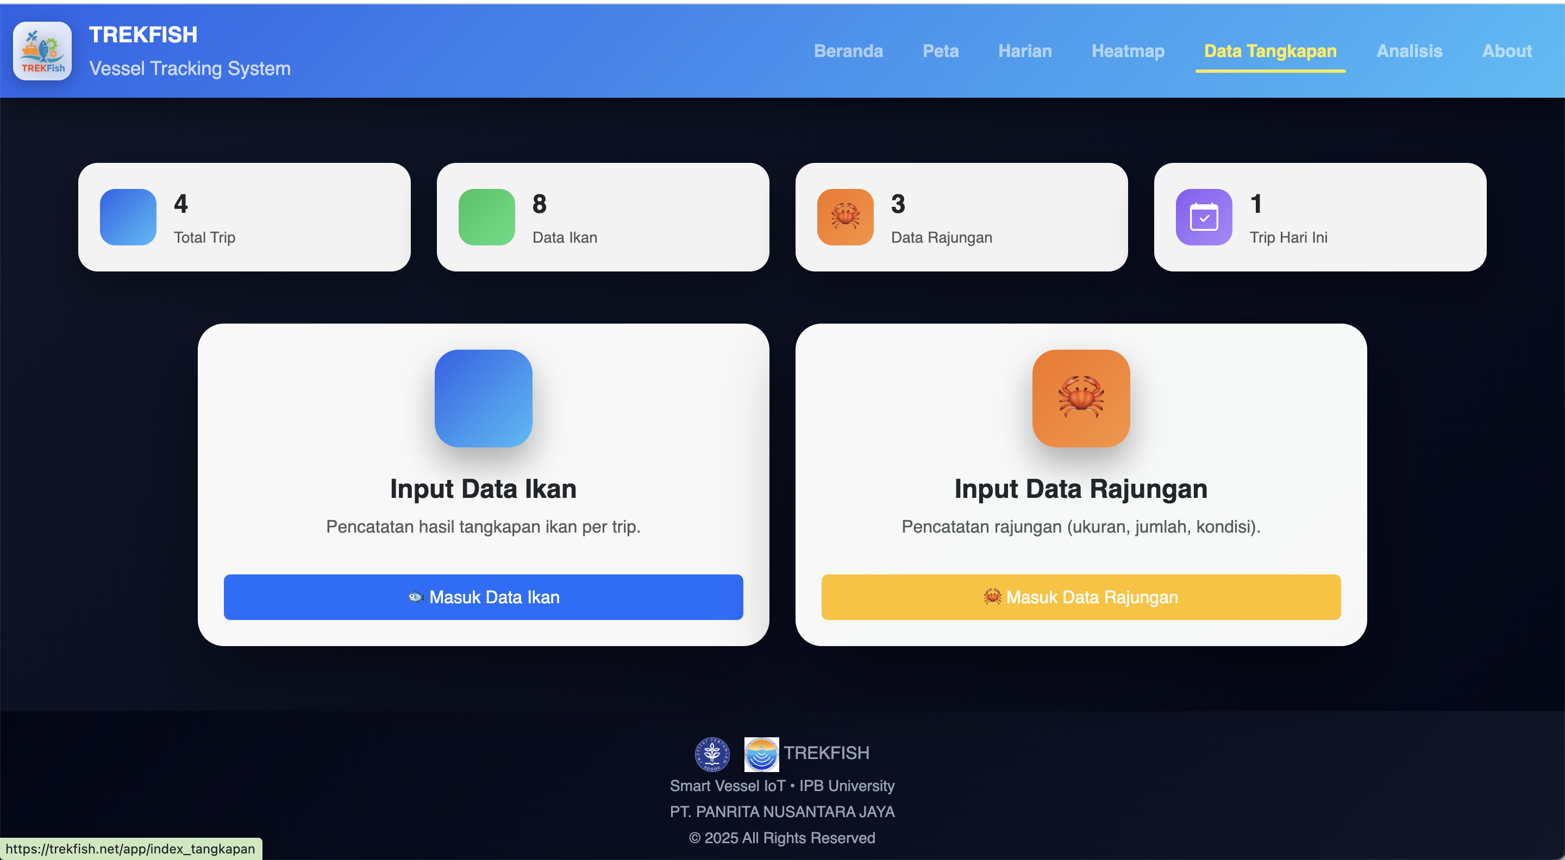Go to the Peta page

[x=941, y=51]
